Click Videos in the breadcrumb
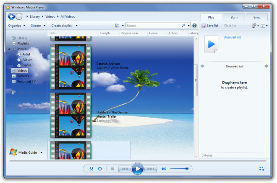The height and width of the screenshot is (183, 277). click(50, 17)
